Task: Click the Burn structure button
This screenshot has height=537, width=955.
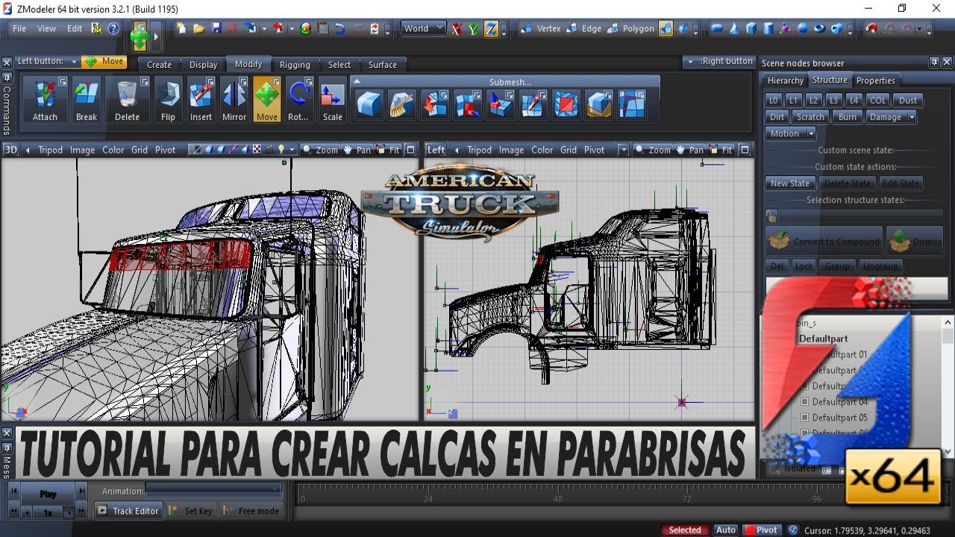Action: click(847, 117)
